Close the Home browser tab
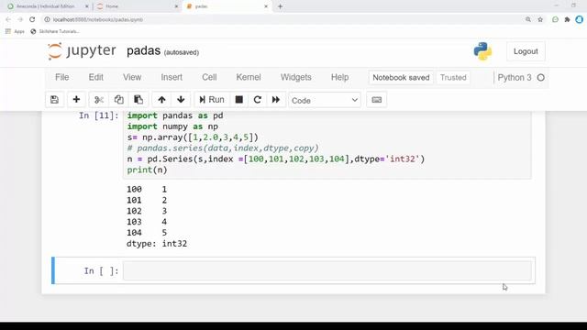 pyautogui.click(x=176, y=6)
